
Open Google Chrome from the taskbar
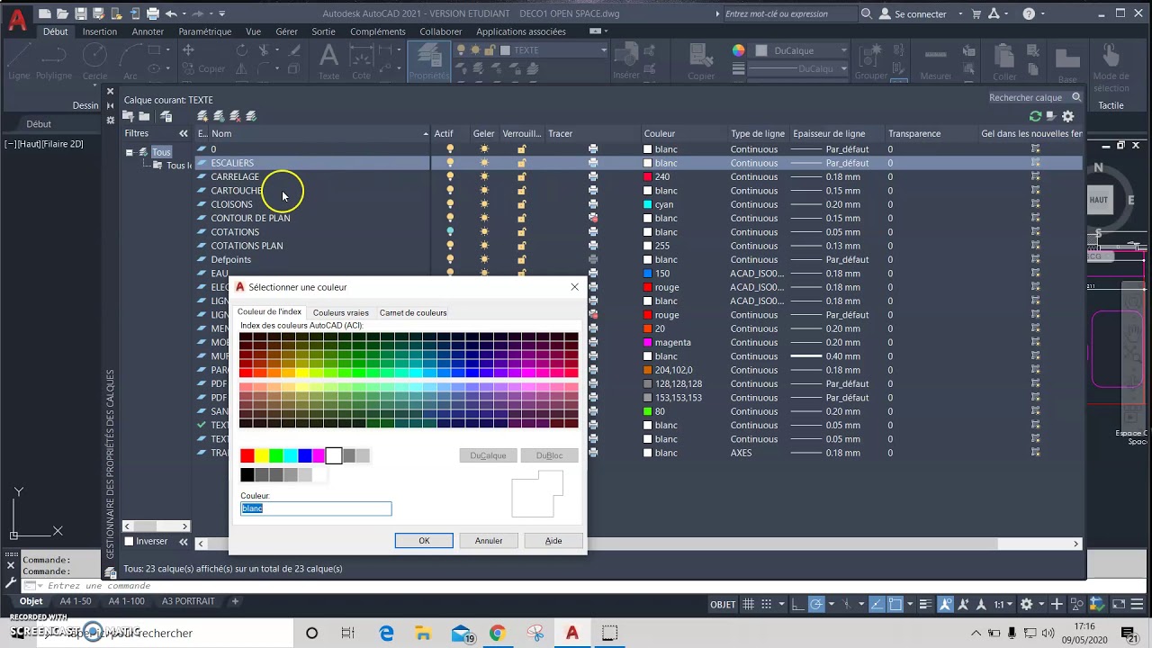click(497, 633)
